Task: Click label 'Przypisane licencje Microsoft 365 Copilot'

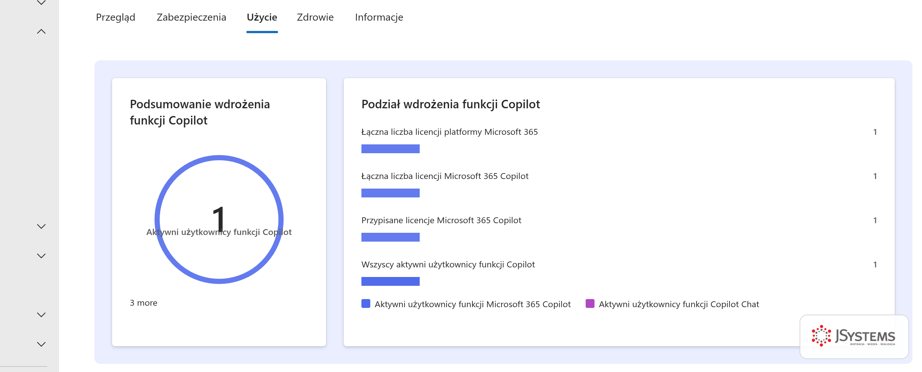Action: pos(441,220)
